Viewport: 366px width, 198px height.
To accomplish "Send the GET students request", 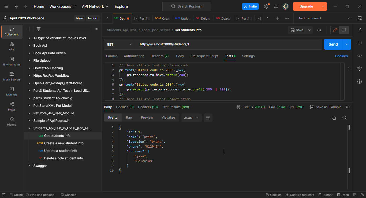I will click(333, 44).
